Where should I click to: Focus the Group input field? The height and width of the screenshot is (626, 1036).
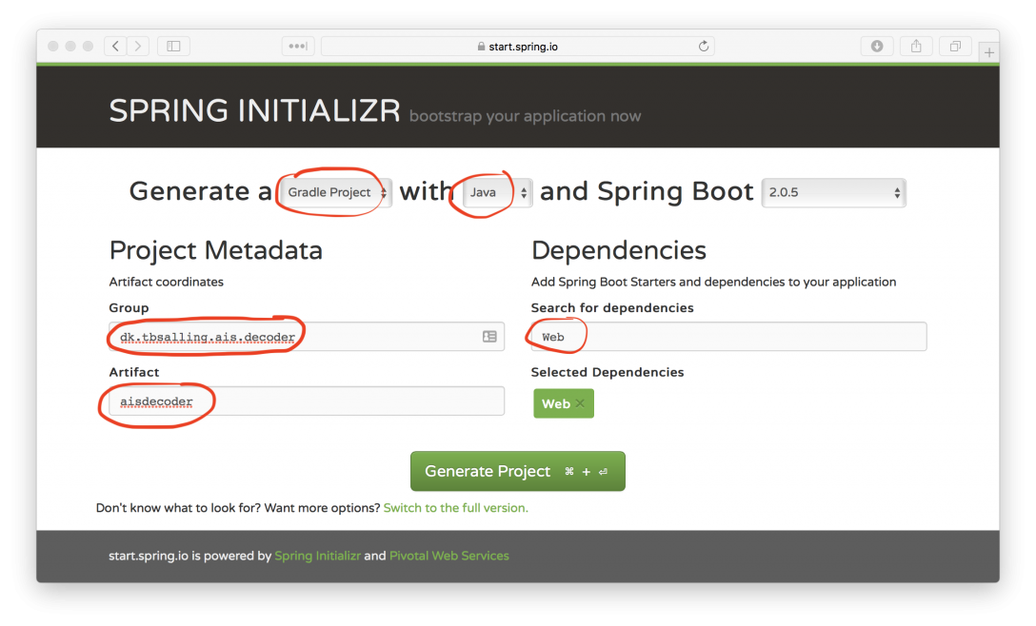click(x=307, y=337)
